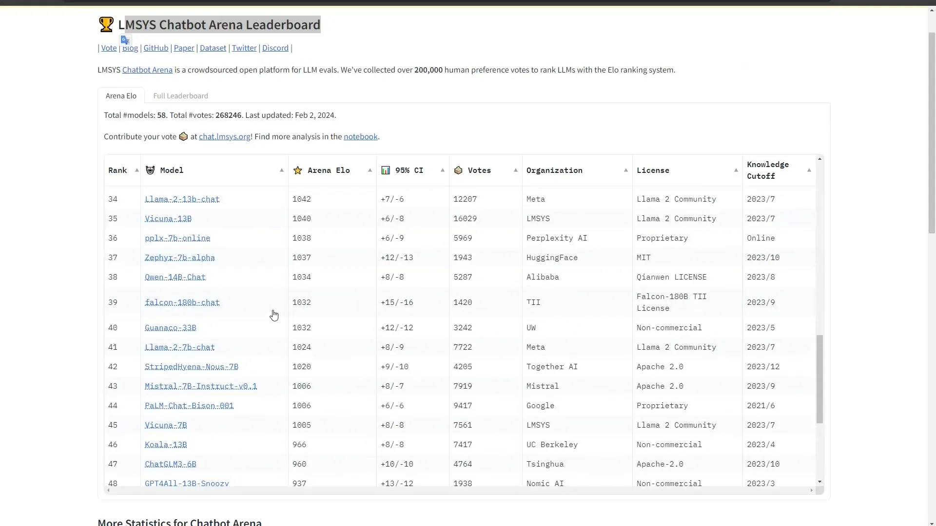The image size is (936, 526).
Task: Open the notebook link in description
Action: [x=361, y=136]
